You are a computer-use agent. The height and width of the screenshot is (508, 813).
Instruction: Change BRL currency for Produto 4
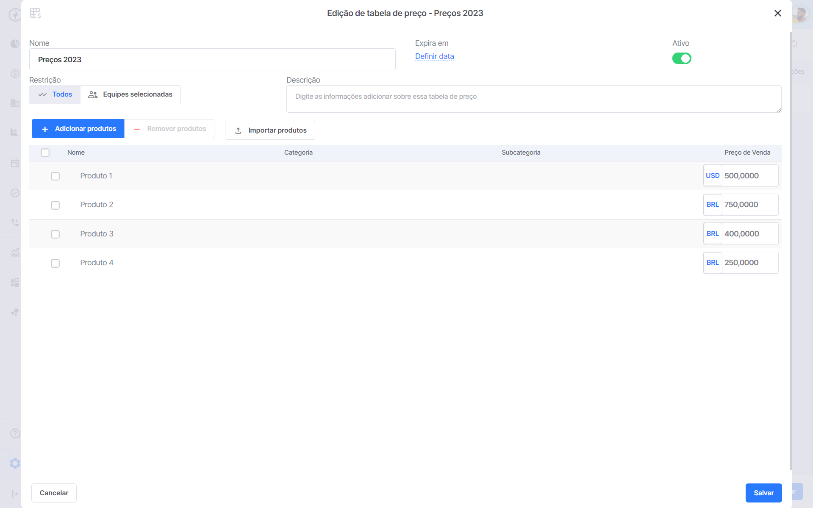click(713, 263)
